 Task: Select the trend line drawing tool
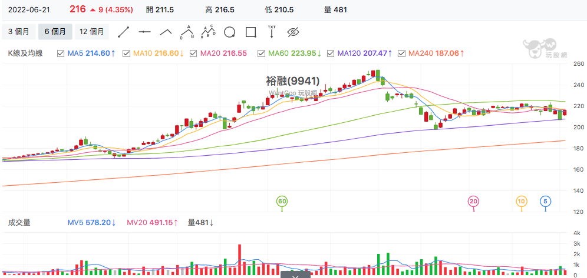[x=124, y=32]
